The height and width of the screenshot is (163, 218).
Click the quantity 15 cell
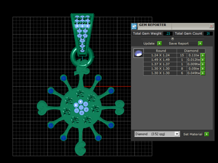point(182,55)
